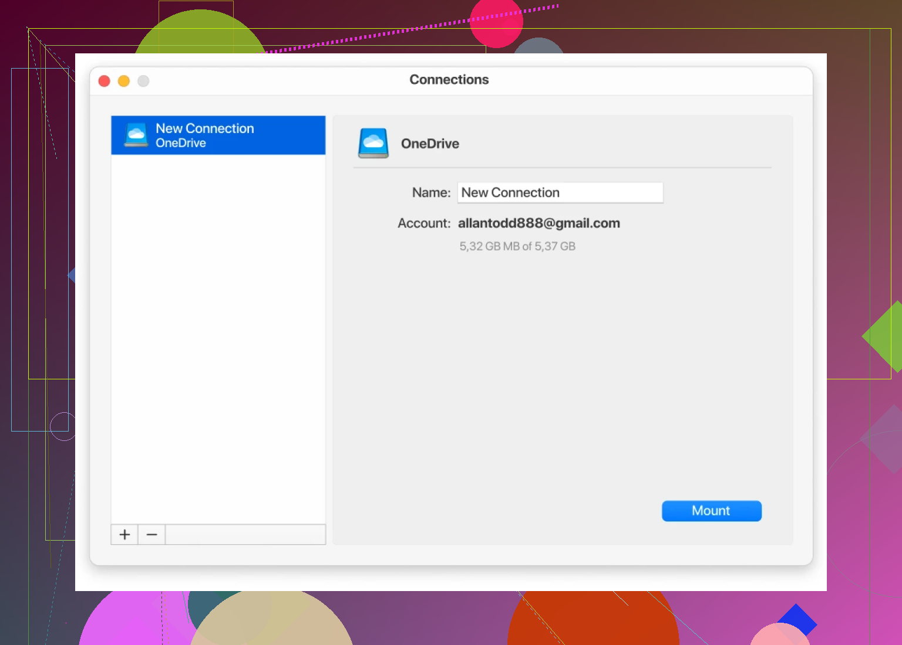This screenshot has height=645, width=902.
Task: Click the account email allantodd888@gmail.com
Action: [539, 223]
